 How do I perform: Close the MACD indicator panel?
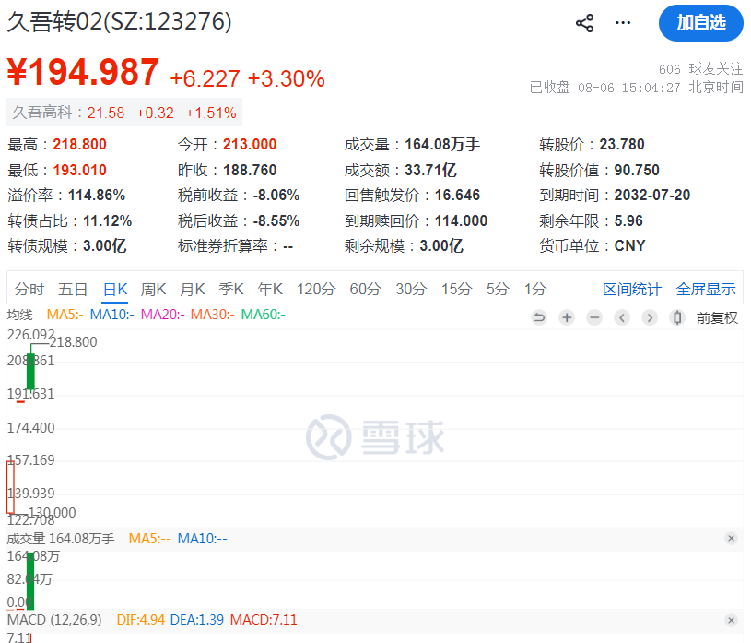click(731, 620)
